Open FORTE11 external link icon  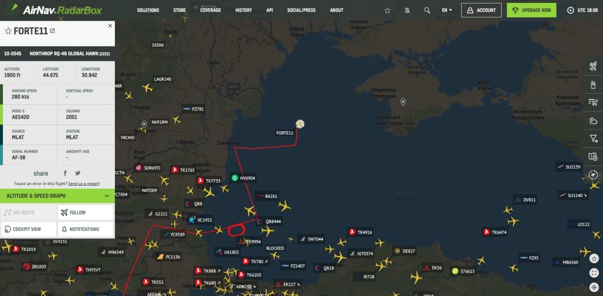(52, 31)
